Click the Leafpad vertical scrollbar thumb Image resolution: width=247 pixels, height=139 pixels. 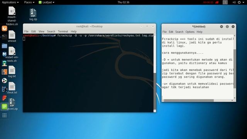[235, 69]
